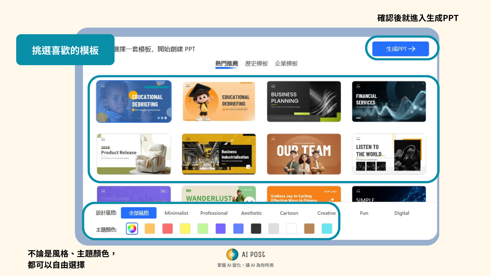
Task: Click the rainbow all-colors swatch icon
Action: click(132, 229)
